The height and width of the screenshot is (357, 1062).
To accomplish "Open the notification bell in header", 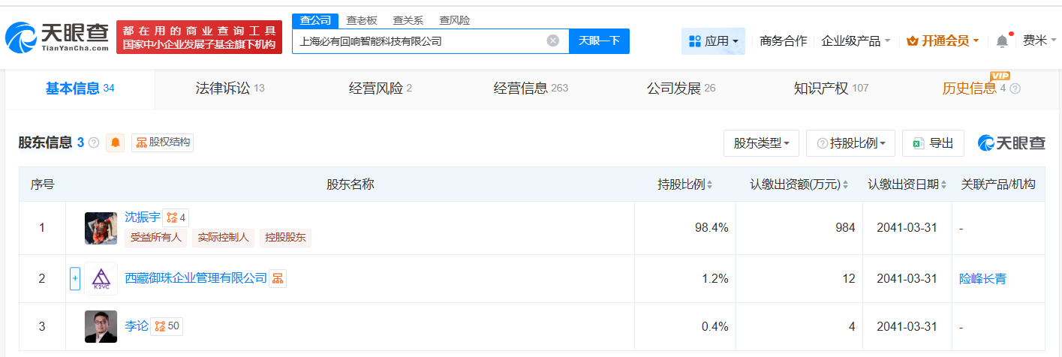I will [x=1002, y=41].
